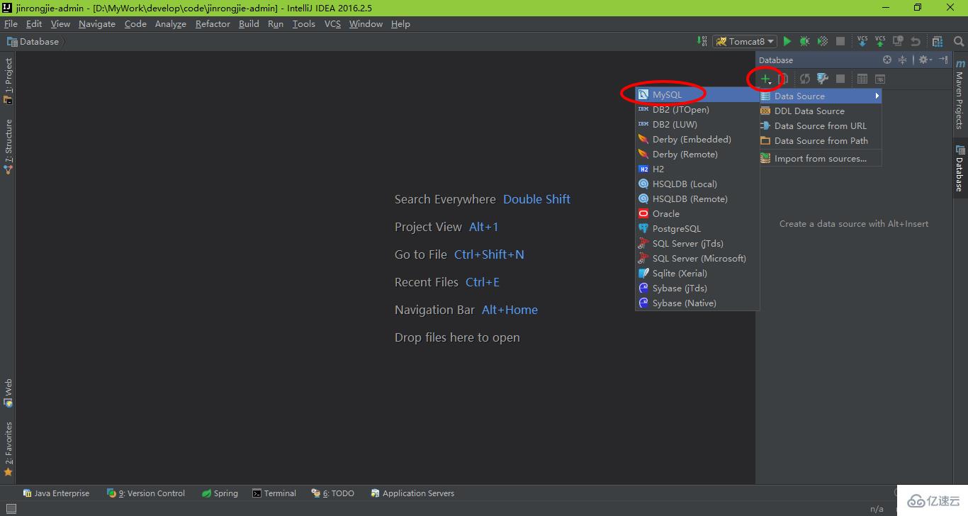Open the TODO tool window
The image size is (968, 516).
coord(333,493)
